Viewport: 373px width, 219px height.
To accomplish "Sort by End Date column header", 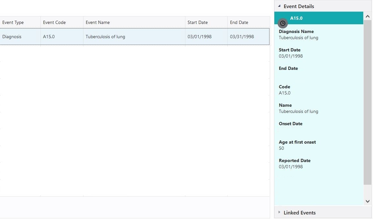I will click(x=248, y=22).
